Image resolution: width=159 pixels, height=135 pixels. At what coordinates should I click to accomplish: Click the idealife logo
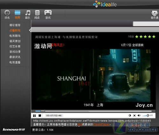[x=105, y=4]
